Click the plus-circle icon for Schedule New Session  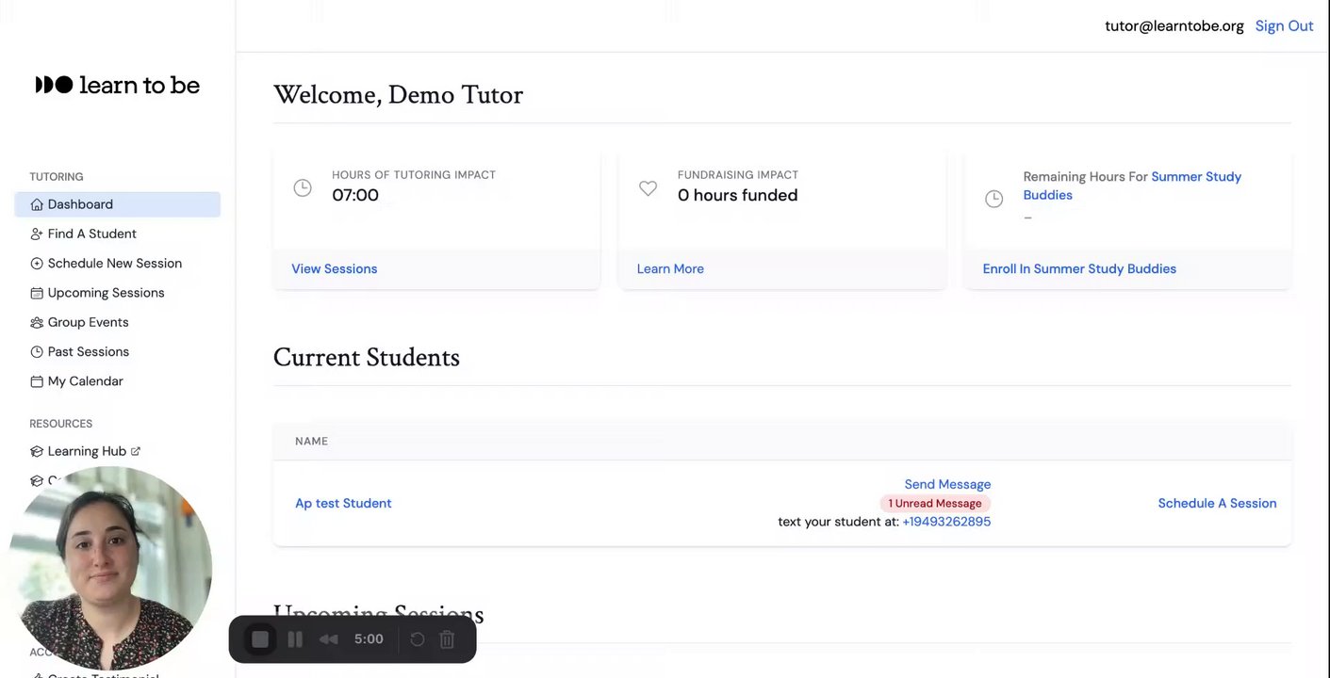click(x=37, y=264)
